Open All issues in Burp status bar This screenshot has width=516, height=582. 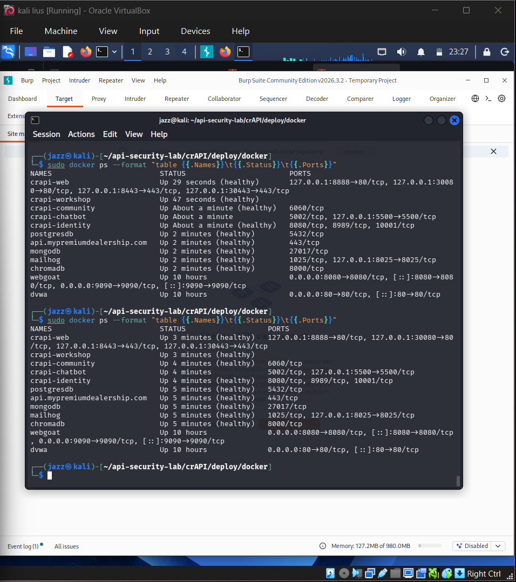pyautogui.click(x=66, y=546)
